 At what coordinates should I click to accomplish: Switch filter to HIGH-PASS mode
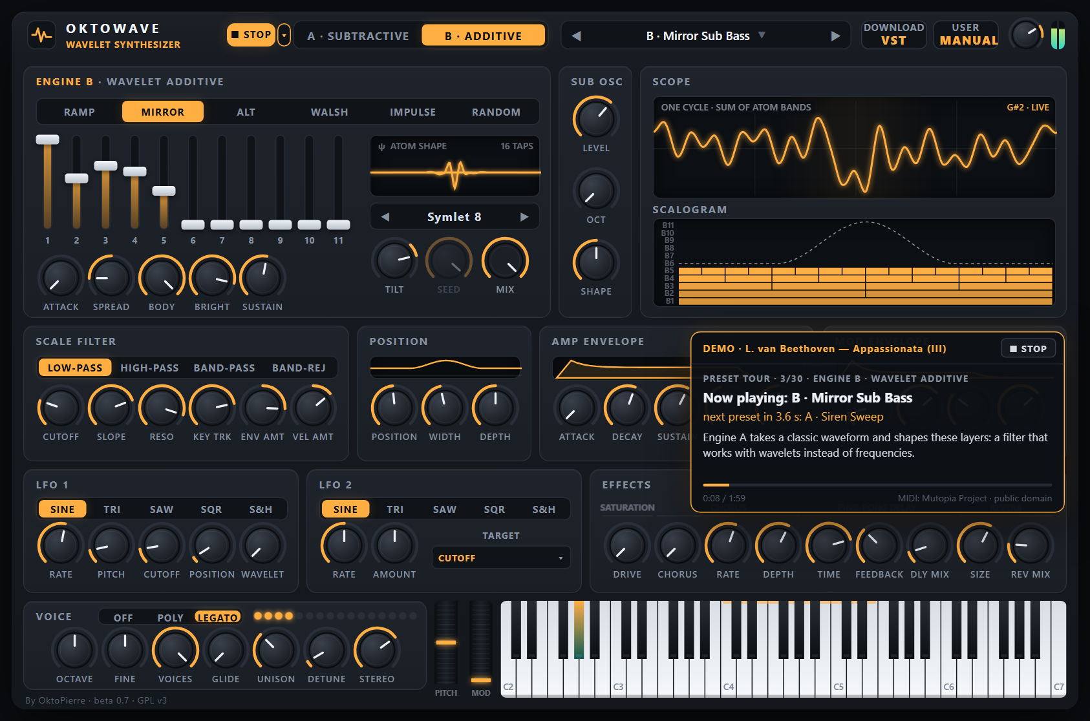click(x=149, y=368)
